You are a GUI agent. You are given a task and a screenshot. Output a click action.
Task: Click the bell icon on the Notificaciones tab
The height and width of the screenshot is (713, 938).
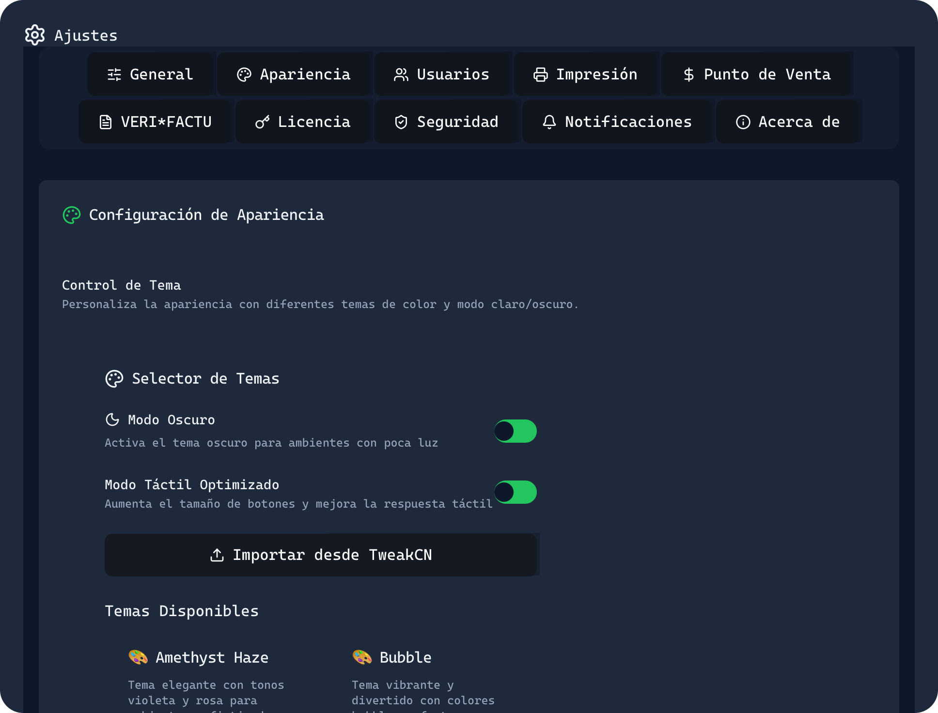click(x=549, y=122)
